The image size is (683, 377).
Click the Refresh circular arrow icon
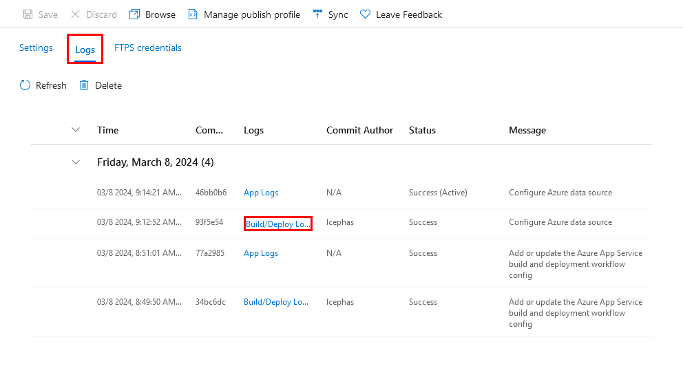[25, 85]
